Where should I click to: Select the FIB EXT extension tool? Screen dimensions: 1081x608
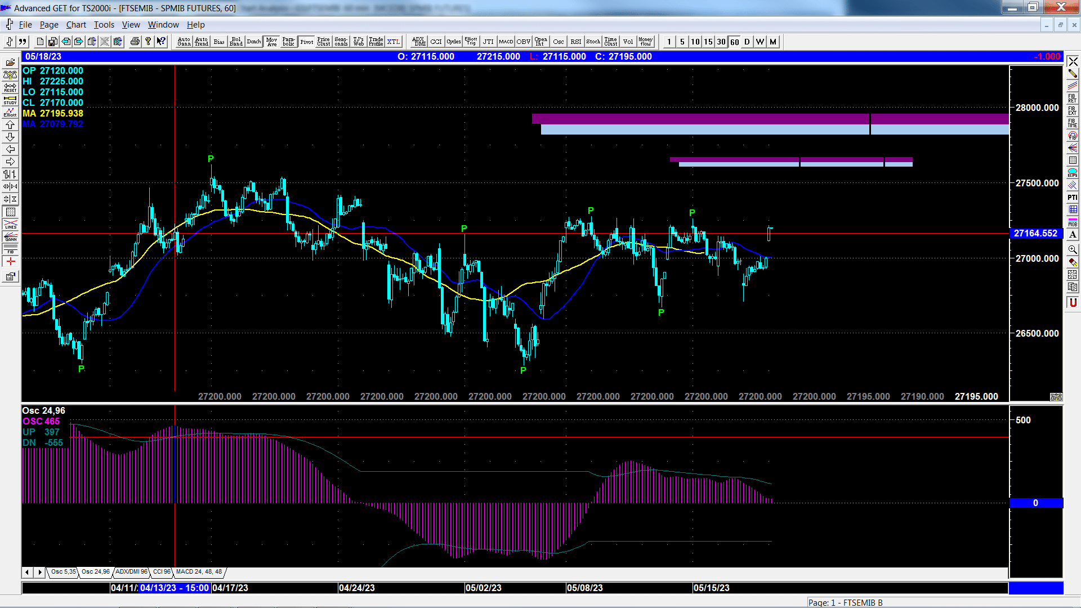click(x=1073, y=110)
